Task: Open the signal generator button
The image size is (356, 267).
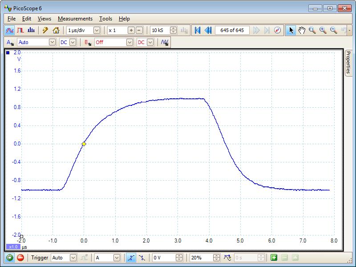Action: pos(165,42)
